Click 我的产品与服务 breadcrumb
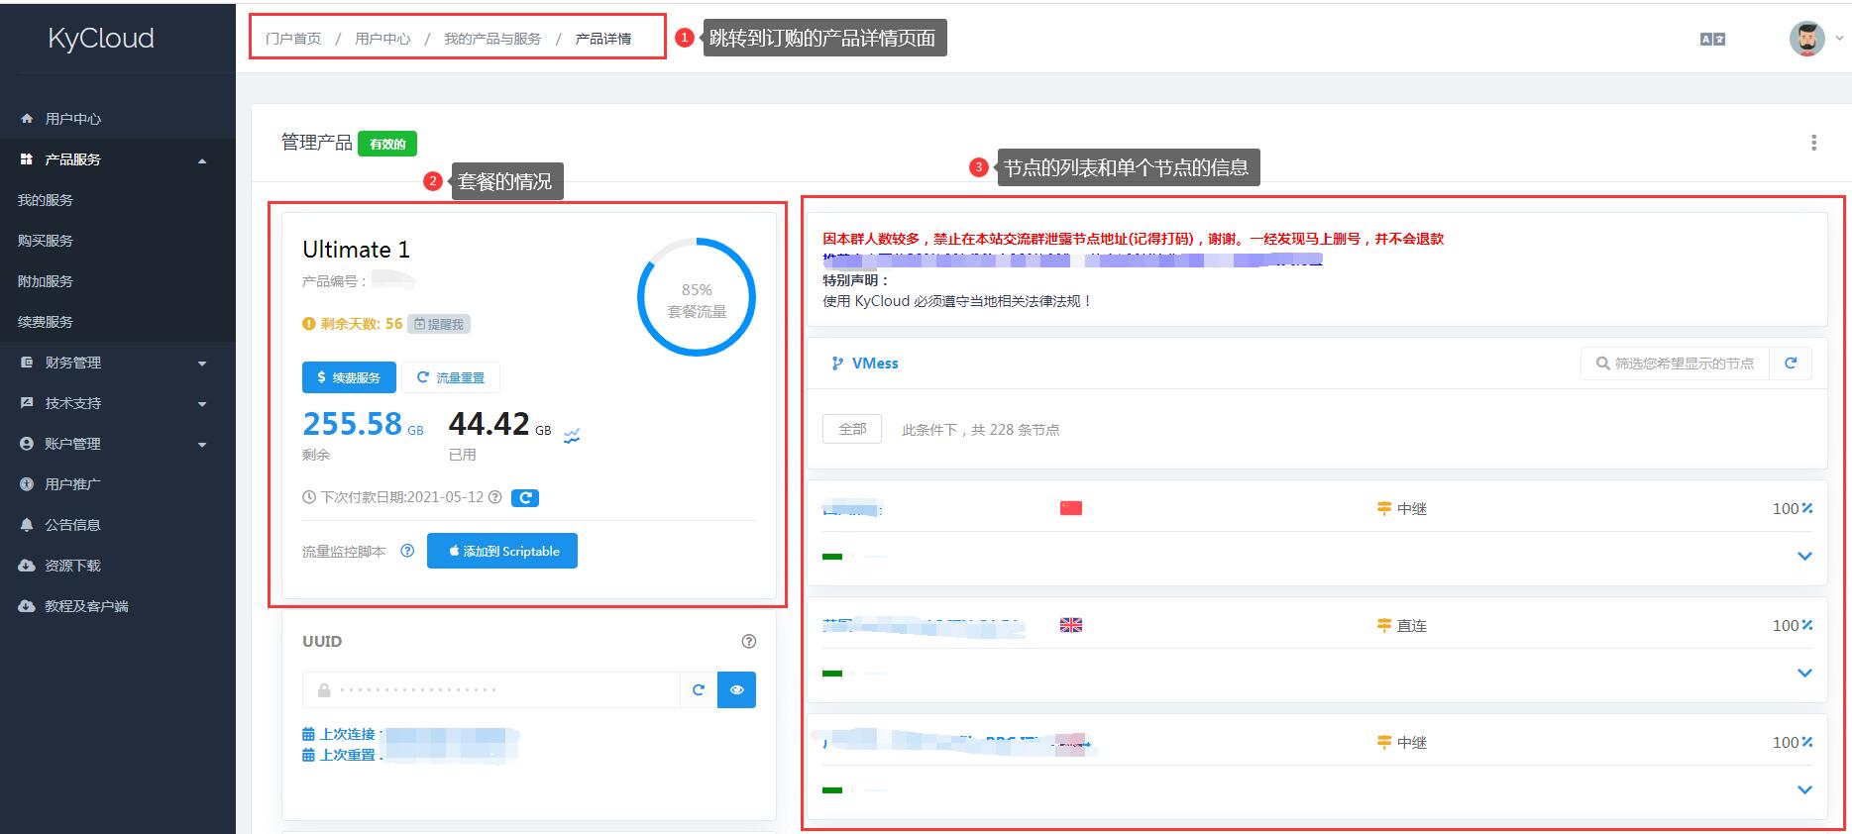Viewport: 1852px width, 834px height. point(492,39)
